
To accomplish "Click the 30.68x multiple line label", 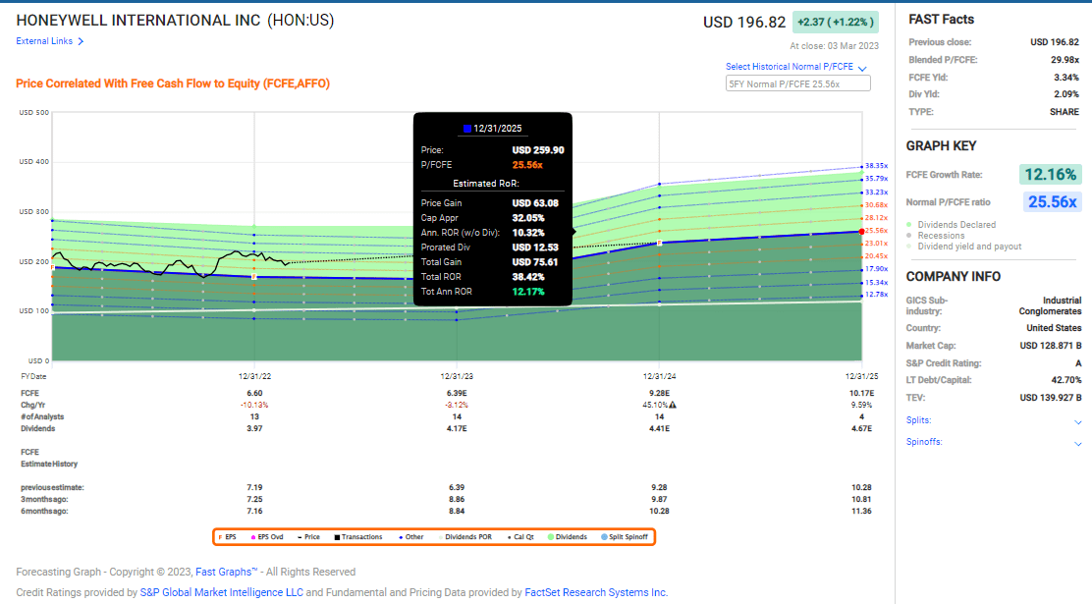I will (876, 205).
